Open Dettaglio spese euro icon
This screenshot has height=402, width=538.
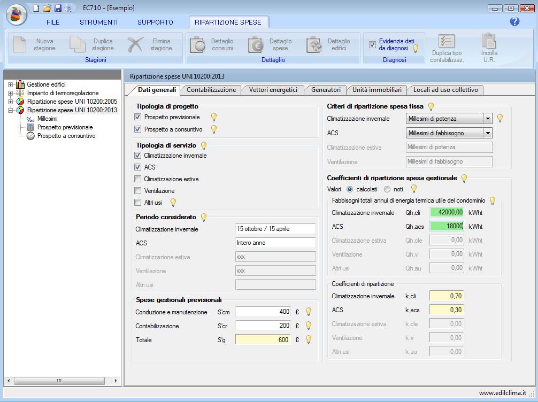[256, 44]
